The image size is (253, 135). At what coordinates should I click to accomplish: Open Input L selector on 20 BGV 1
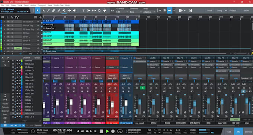tap(57, 75)
